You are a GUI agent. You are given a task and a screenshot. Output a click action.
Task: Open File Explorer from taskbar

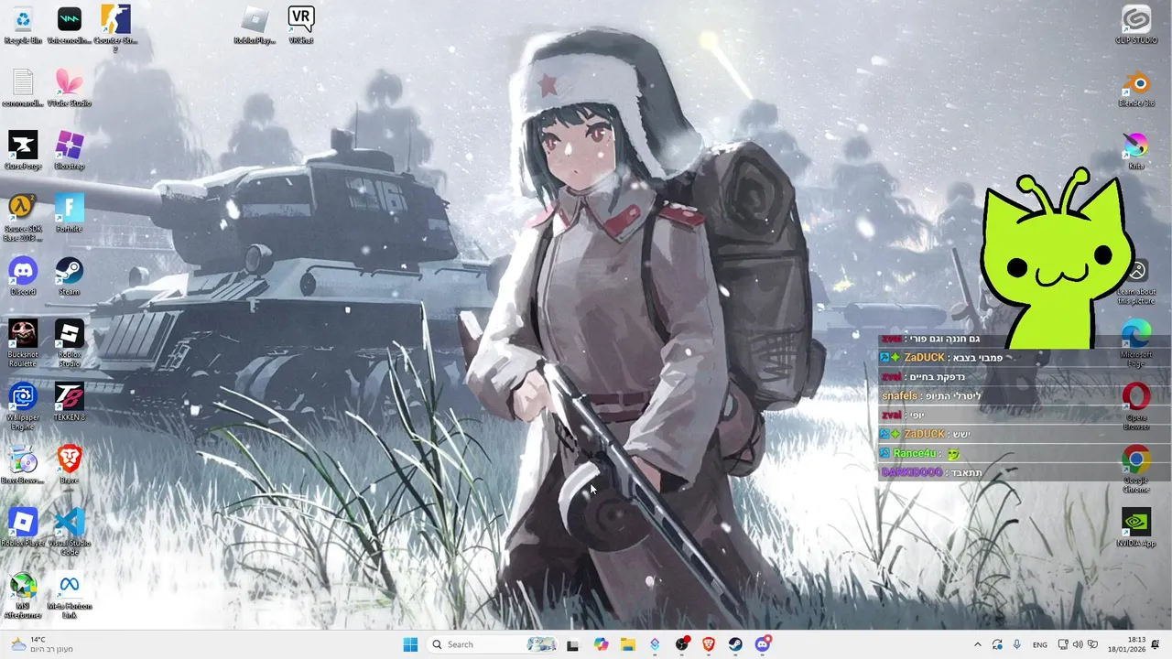coord(627,644)
